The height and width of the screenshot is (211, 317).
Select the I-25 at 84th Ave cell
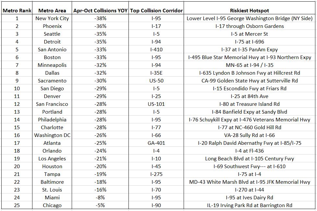pyautogui.click(x=250, y=96)
